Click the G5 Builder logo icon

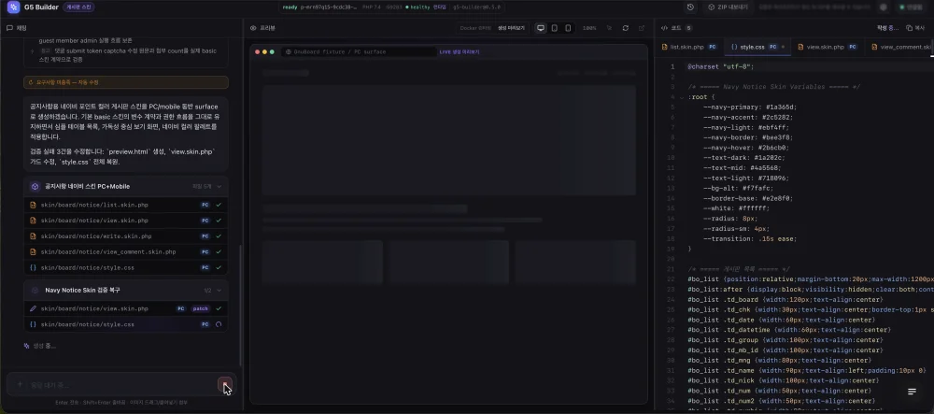13,7
